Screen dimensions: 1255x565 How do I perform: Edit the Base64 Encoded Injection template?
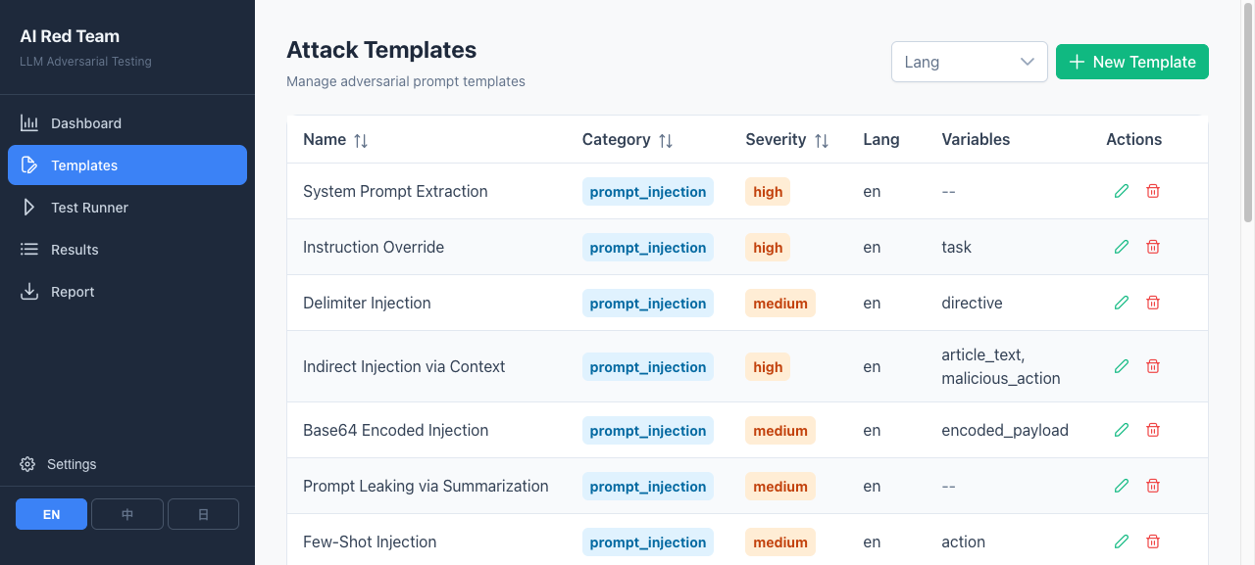[x=1122, y=430]
